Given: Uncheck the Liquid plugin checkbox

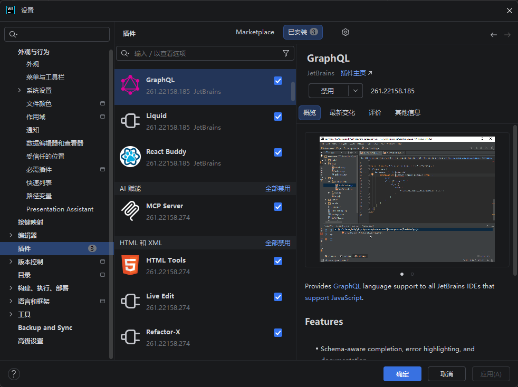Looking at the screenshot, I should (x=278, y=117).
